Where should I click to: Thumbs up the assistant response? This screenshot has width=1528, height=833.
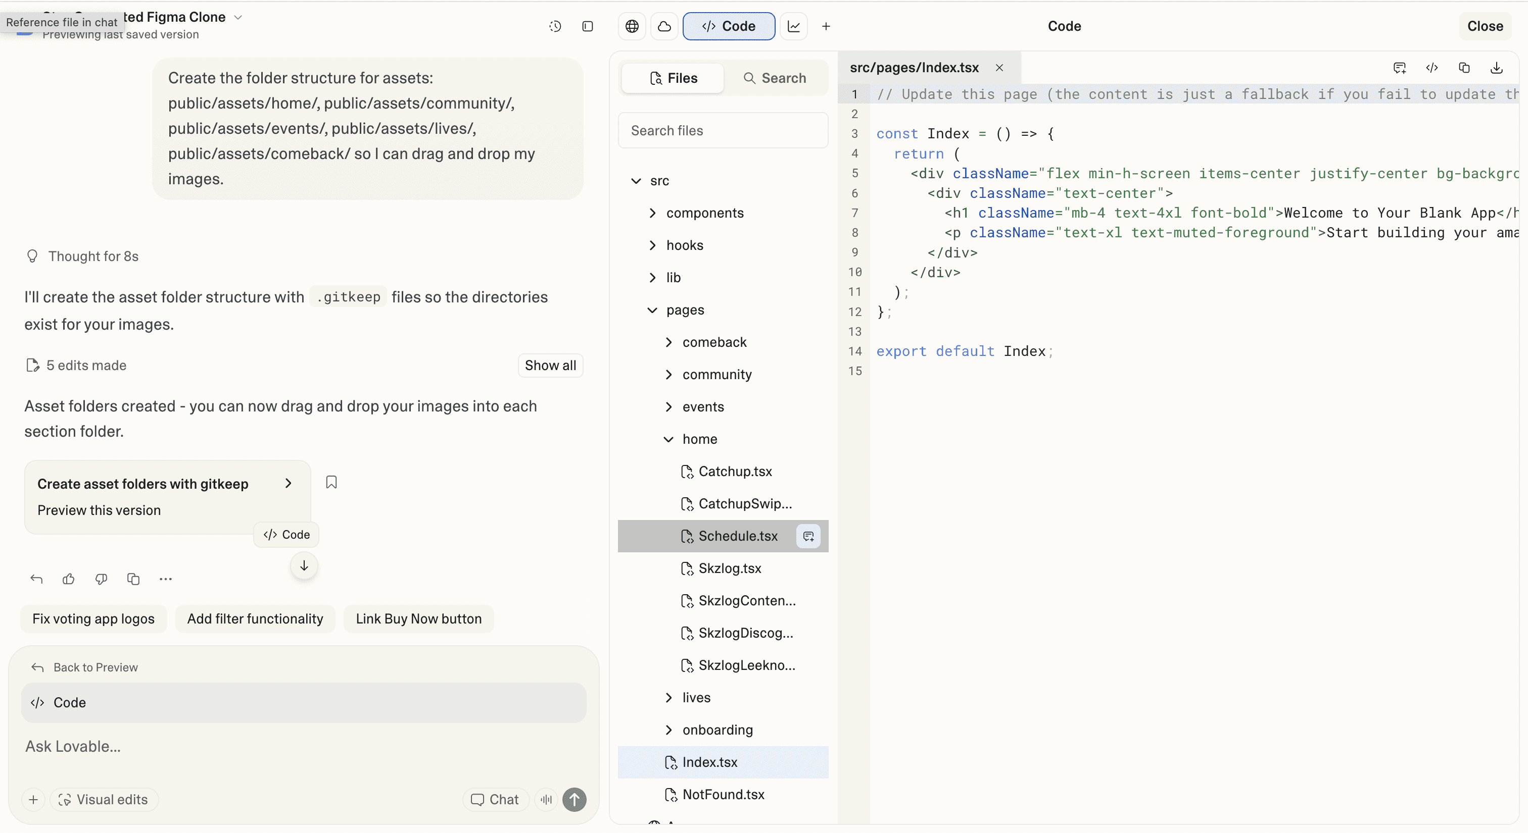coord(69,579)
